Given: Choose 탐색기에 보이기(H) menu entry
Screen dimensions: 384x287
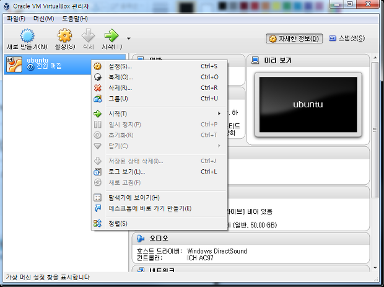Looking at the screenshot, I should pos(159,198).
